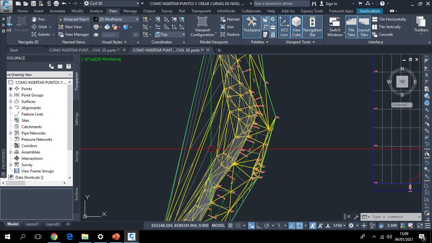Toggle the View Cube display
The height and width of the screenshot is (243, 432).
296,27
